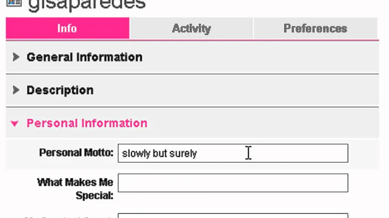Click the Description heading text
This screenshot has height=218, width=389.
[x=60, y=90]
